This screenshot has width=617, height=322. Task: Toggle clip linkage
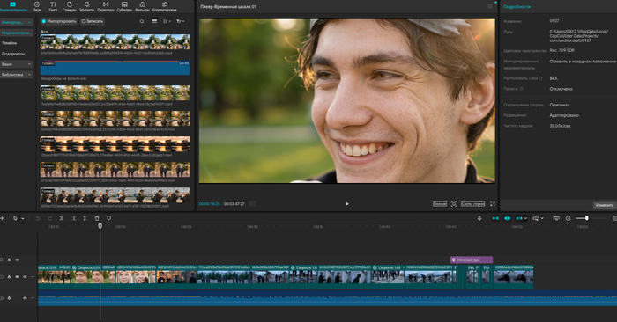(519, 218)
